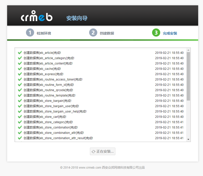This screenshot has width=203, height=176.
Task: Click timestamp on the eb_store_category row
Action: 169,122
